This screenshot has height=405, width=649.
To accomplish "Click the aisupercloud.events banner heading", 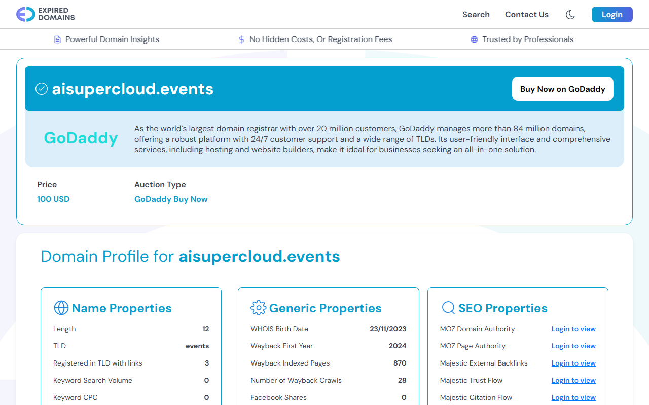I will pos(133,89).
